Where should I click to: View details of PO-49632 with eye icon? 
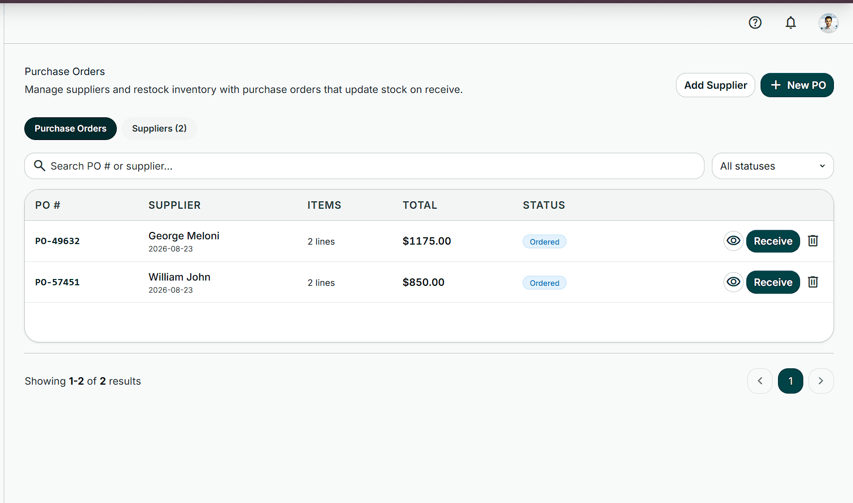(734, 241)
